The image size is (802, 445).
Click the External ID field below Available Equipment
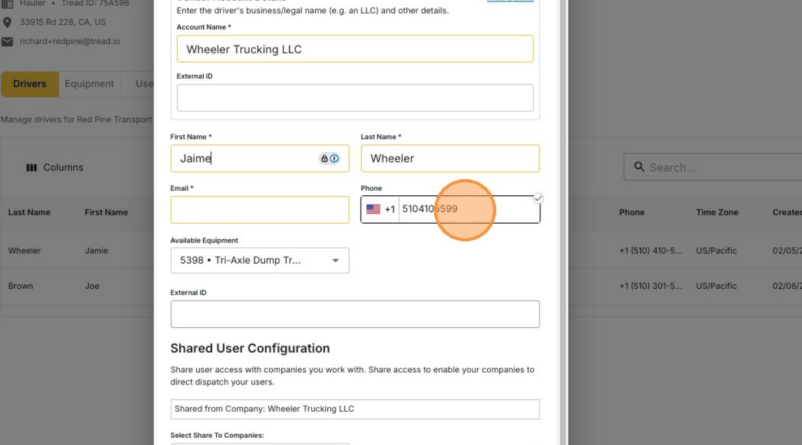tap(355, 314)
